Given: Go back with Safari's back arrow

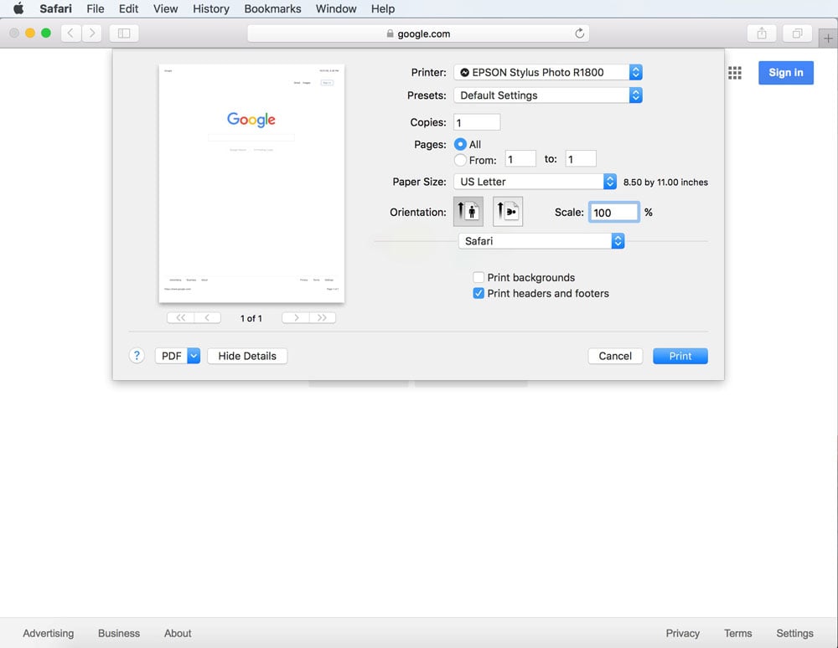Looking at the screenshot, I should [71, 33].
